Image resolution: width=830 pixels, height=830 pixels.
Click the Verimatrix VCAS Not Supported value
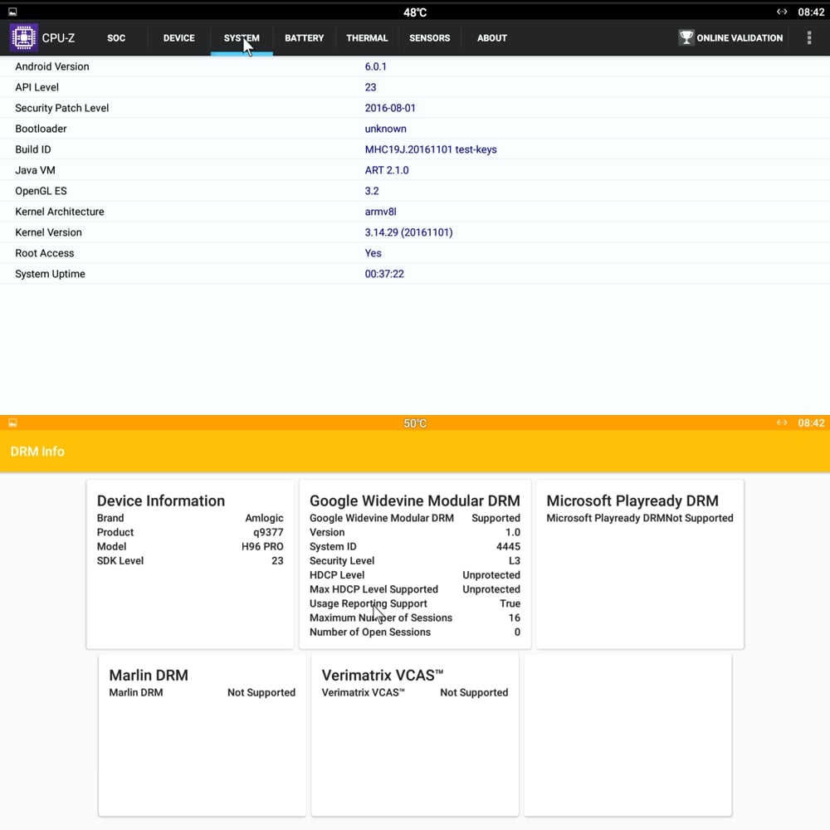pos(474,693)
